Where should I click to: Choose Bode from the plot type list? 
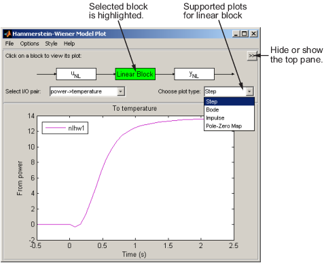[229, 109]
